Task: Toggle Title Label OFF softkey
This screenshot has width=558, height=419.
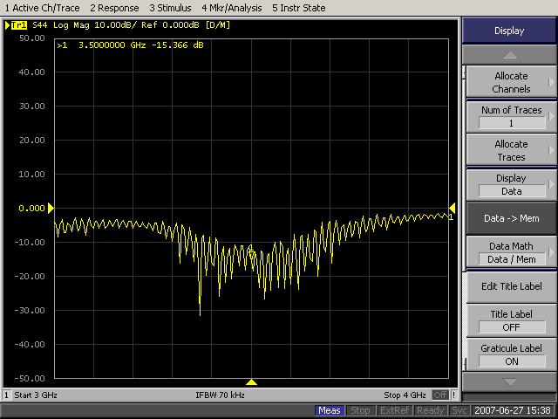Action: click(x=511, y=320)
